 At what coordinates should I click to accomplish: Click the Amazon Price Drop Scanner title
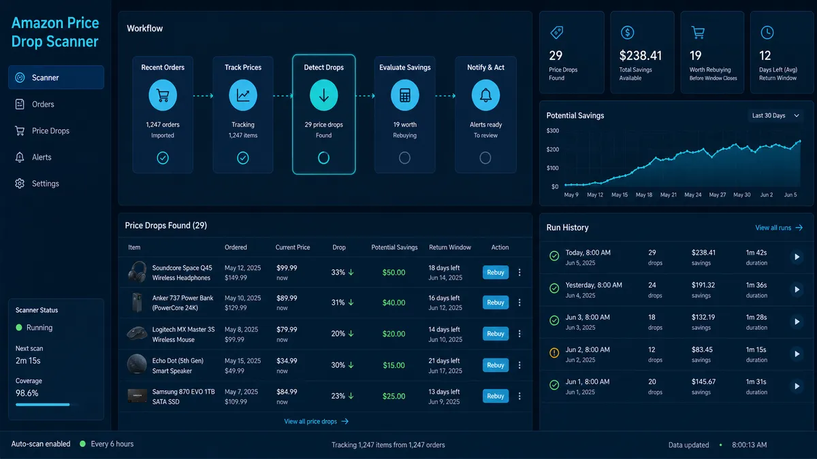[x=55, y=32]
